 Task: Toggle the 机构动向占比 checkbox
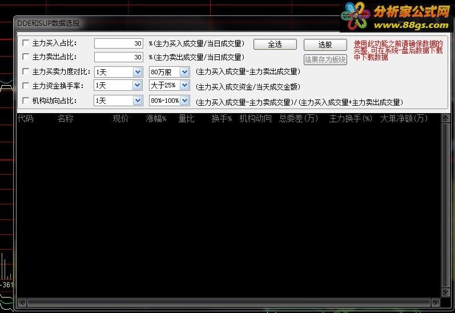click(x=26, y=101)
